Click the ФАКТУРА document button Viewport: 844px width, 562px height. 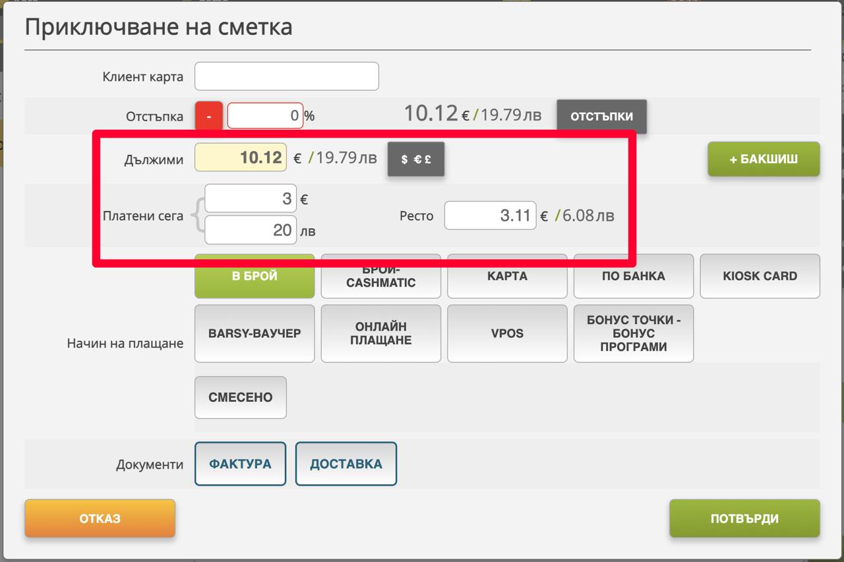[240, 464]
